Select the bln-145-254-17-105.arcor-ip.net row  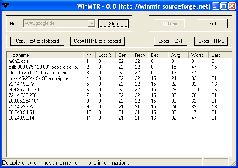point(119,73)
